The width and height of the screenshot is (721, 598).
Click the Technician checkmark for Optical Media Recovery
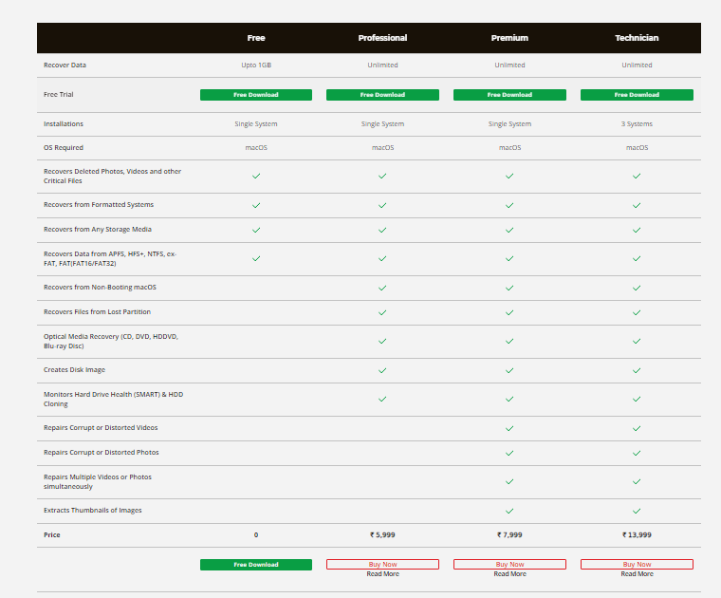(637, 342)
